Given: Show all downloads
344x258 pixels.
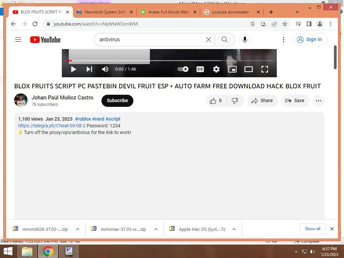Looking at the screenshot, I should (x=313, y=229).
